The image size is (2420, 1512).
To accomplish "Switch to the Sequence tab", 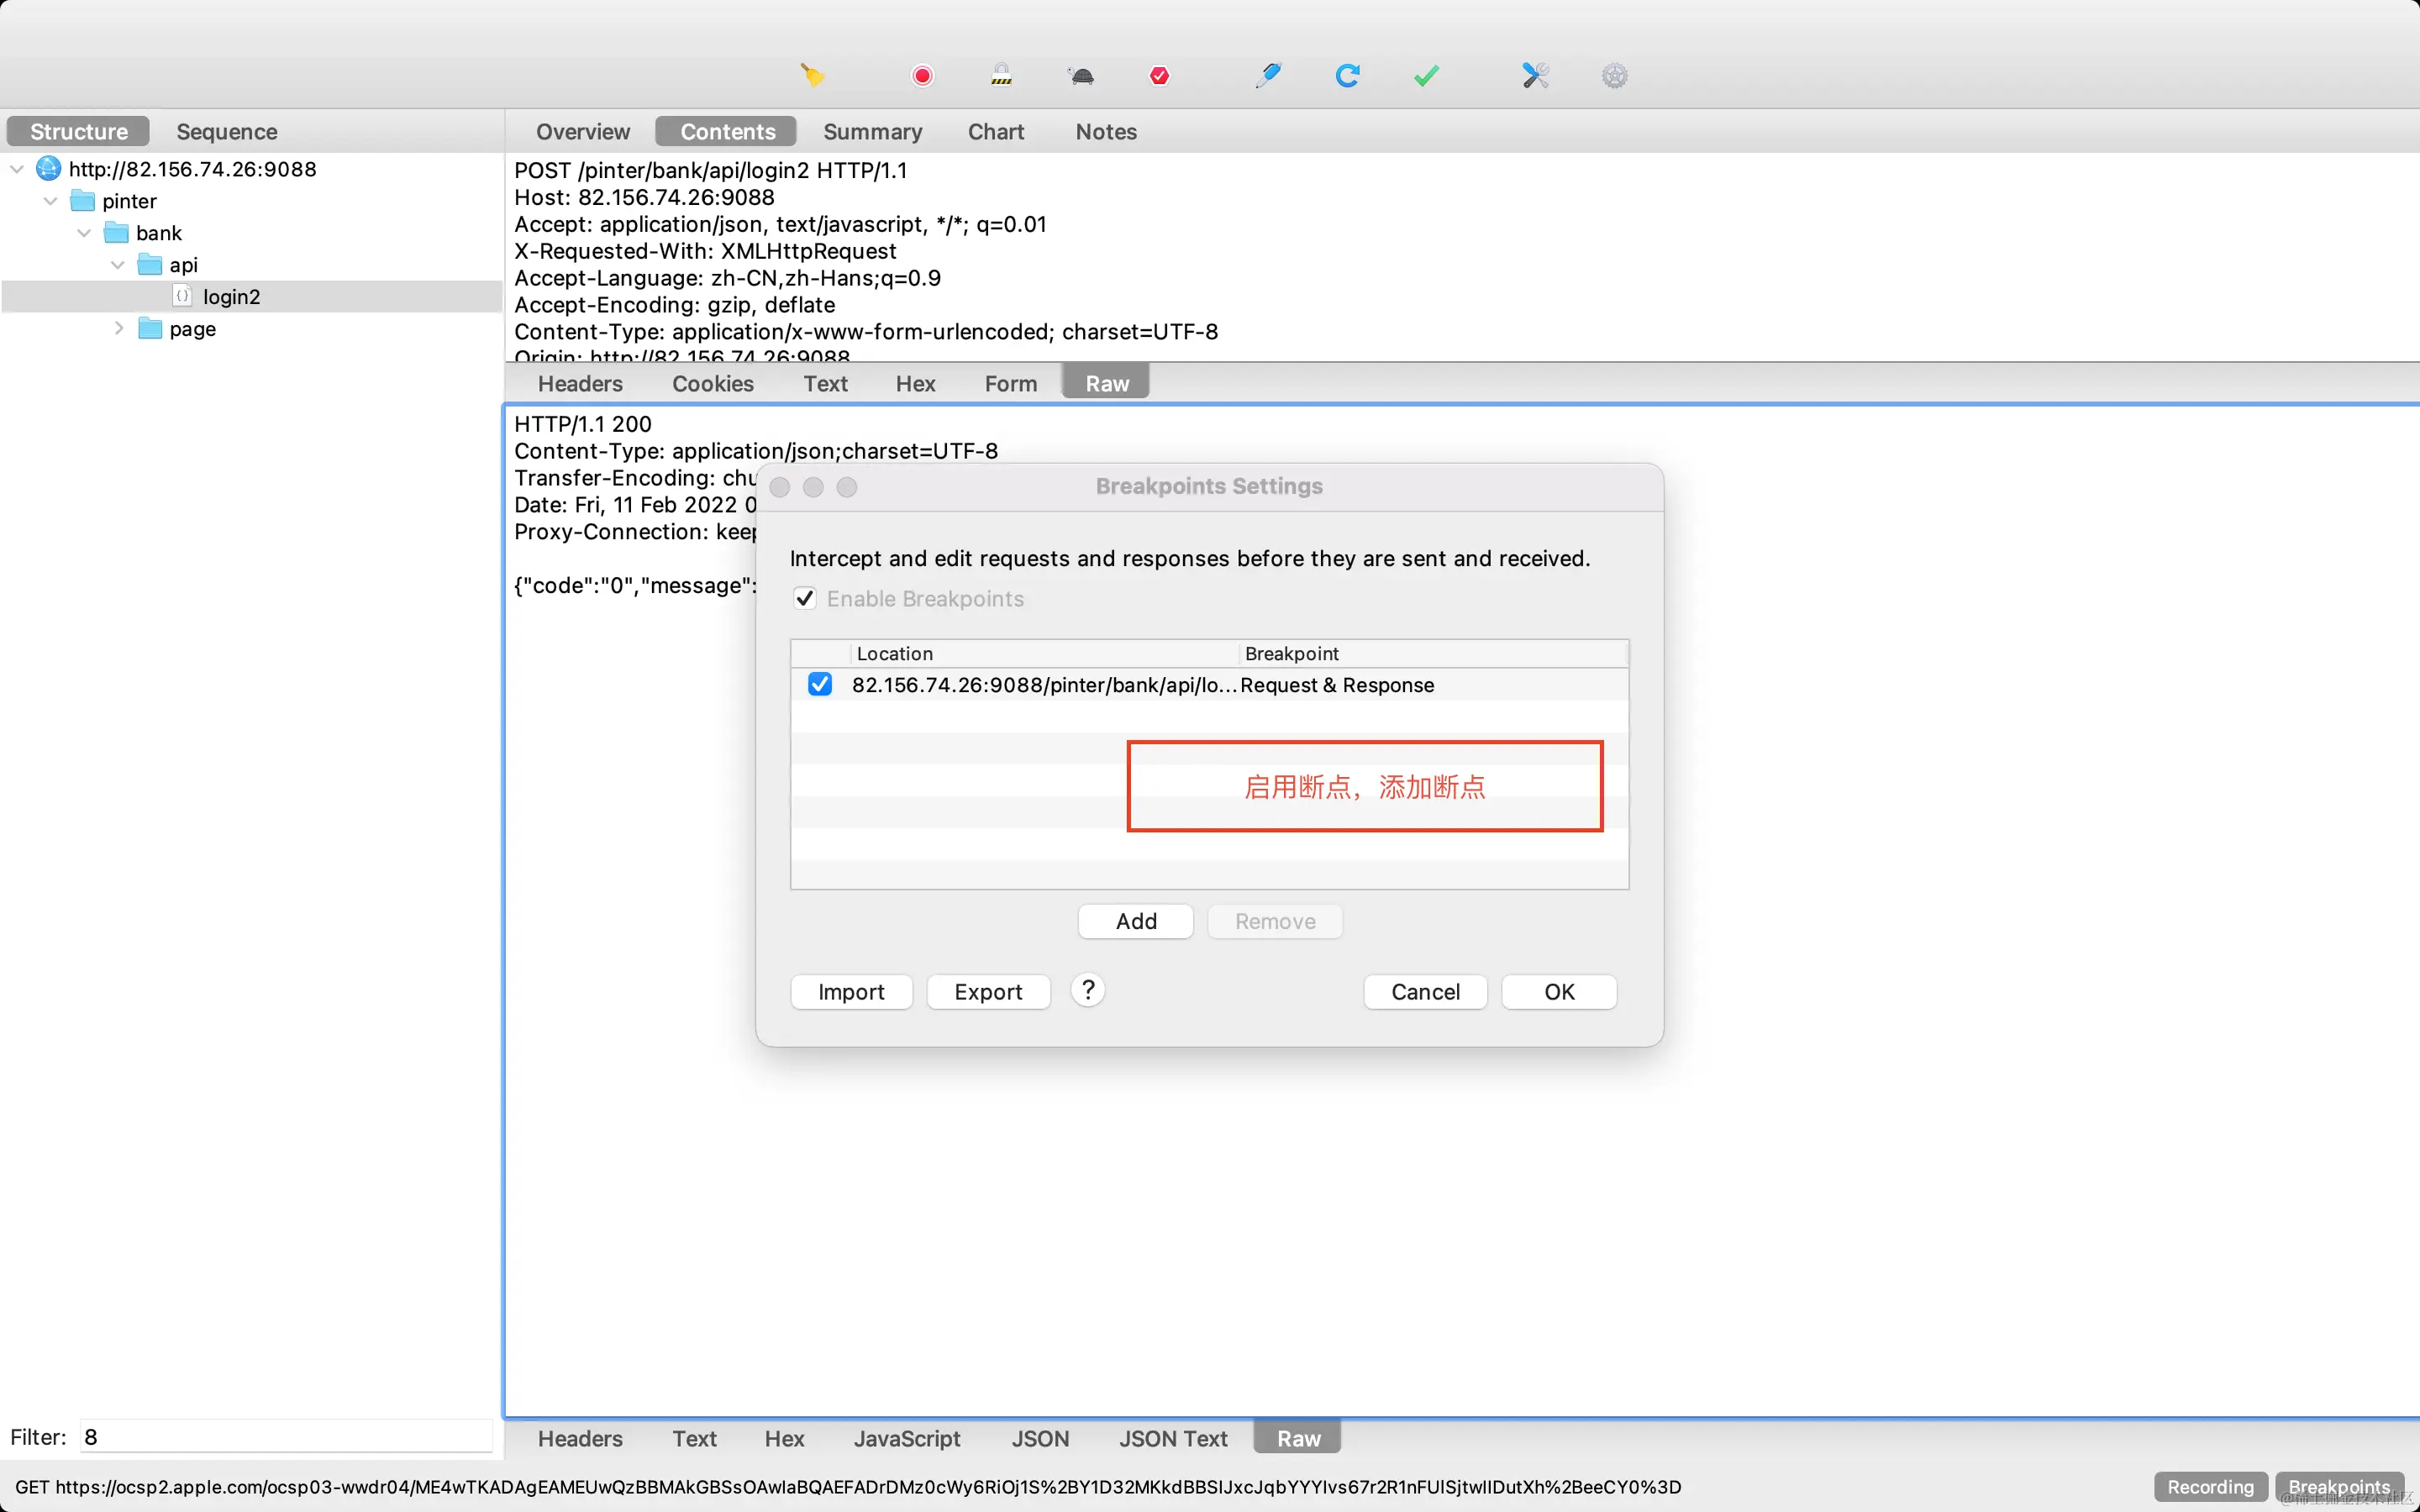I will (226, 131).
